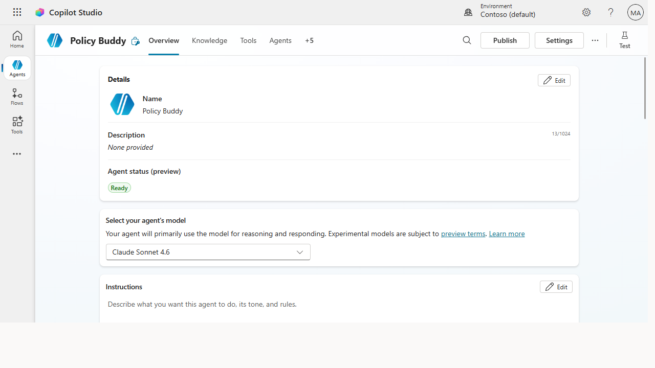The height and width of the screenshot is (368, 655).
Task: Switch to the Agents tab
Action: coord(280,40)
